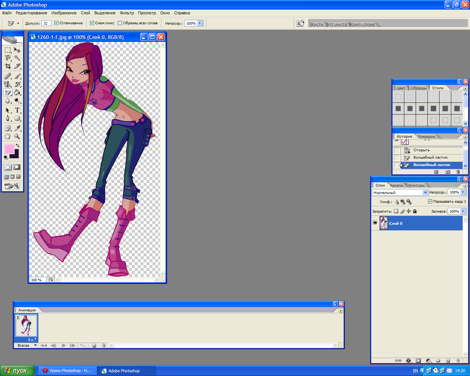Screen dimensions: 470x376
Task: Select the Path Selection arrow tool
Action: 8,110
